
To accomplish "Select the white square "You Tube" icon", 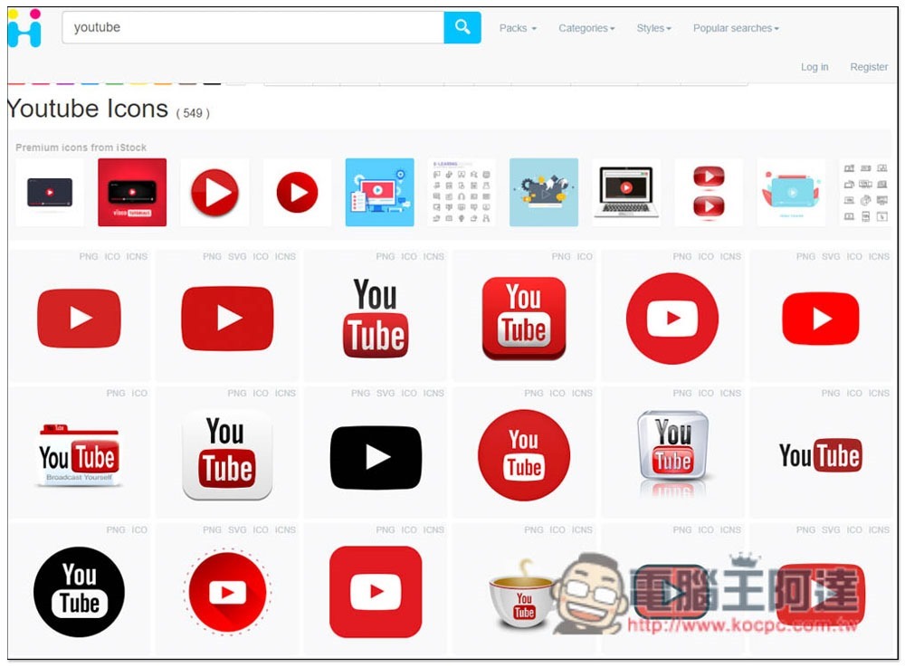I will 227,455.
